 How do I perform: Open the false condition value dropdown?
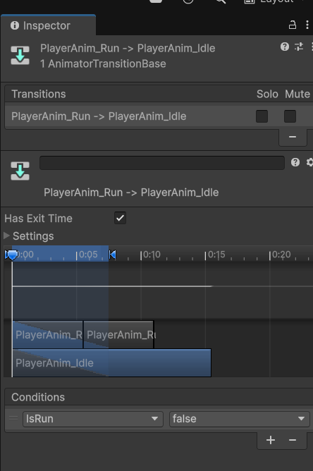[240, 419]
